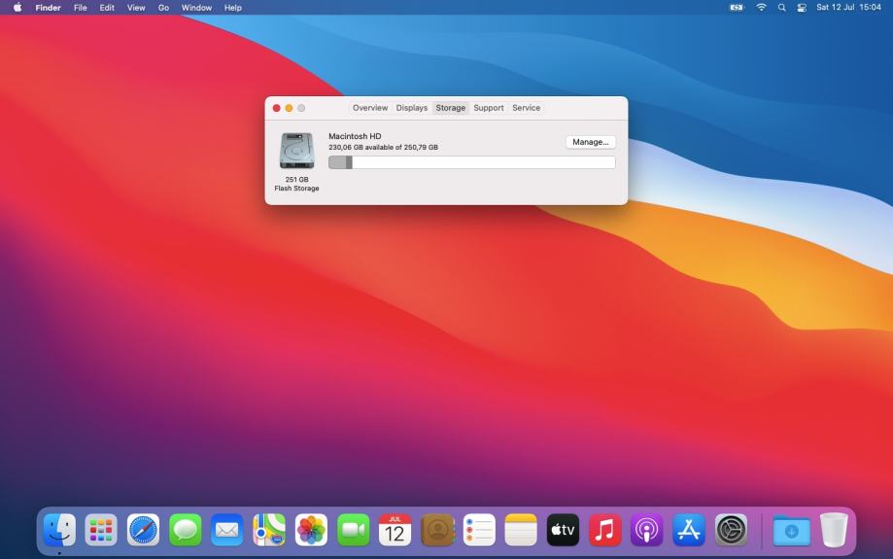Click the Podcasts app icon
Screen dimensions: 893x559
[646, 530]
